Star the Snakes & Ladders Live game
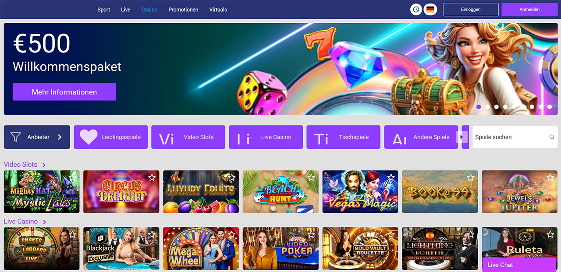561x272 pixels. (x=72, y=234)
